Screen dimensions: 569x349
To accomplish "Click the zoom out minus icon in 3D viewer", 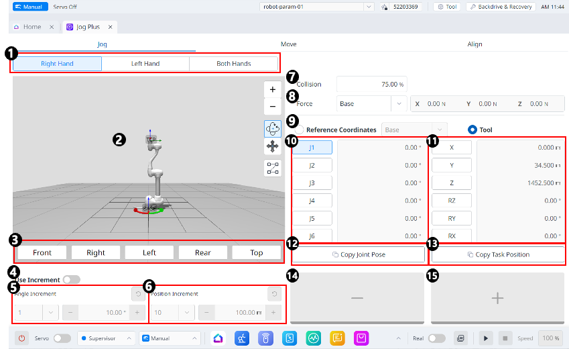I will coord(272,106).
